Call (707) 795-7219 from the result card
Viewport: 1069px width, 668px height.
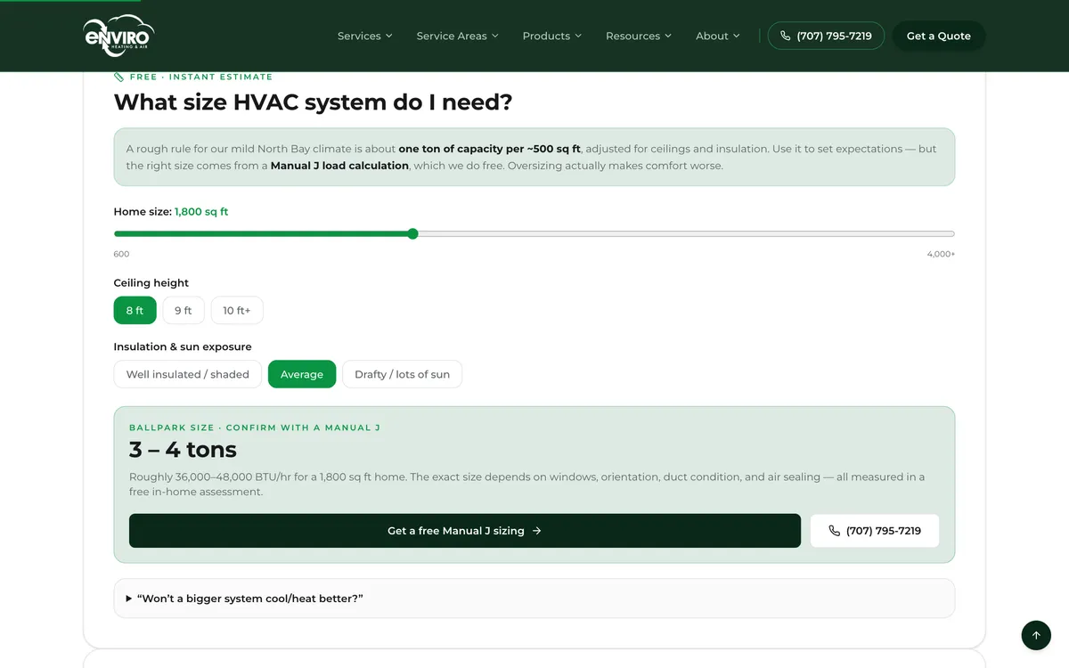pyautogui.click(x=875, y=531)
